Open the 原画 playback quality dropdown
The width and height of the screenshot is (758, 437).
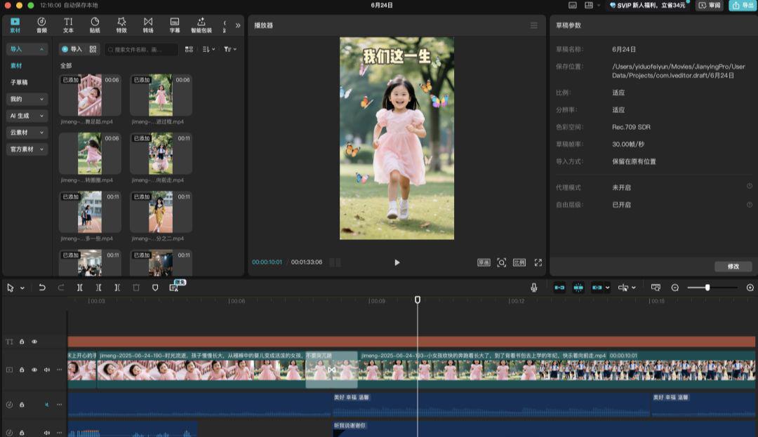tap(483, 262)
